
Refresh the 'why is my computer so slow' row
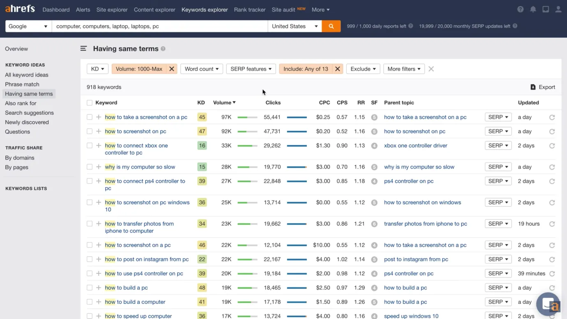point(552,167)
